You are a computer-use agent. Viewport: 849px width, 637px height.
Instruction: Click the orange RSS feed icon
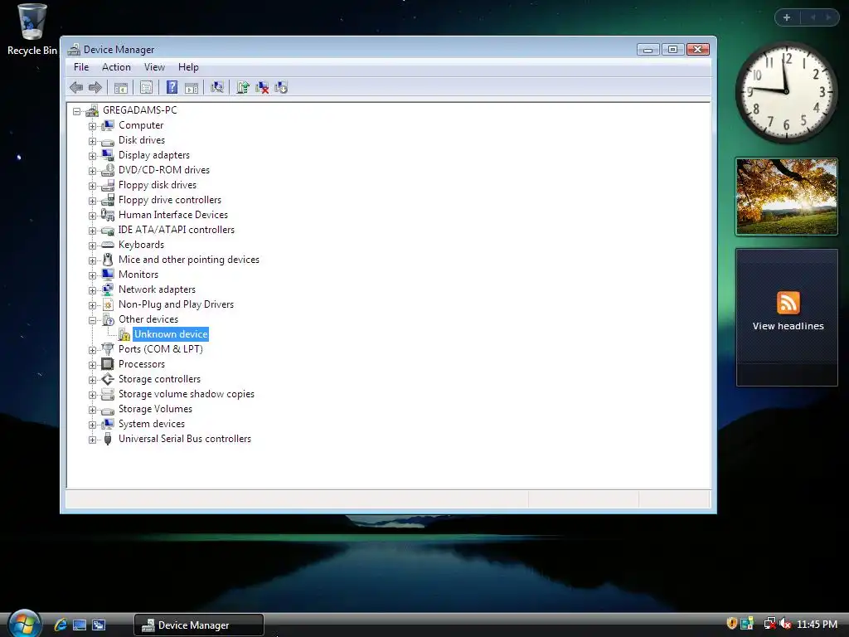tap(788, 303)
